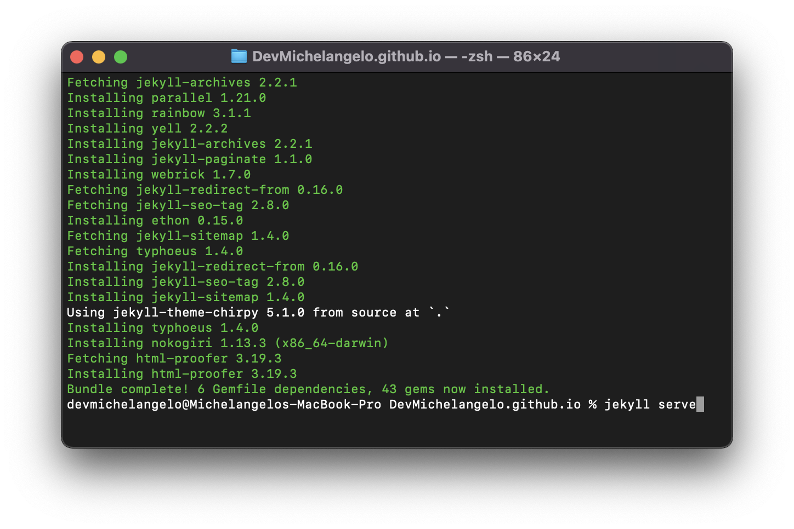
Task: Close the terminal window with red button
Action: click(77, 57)
